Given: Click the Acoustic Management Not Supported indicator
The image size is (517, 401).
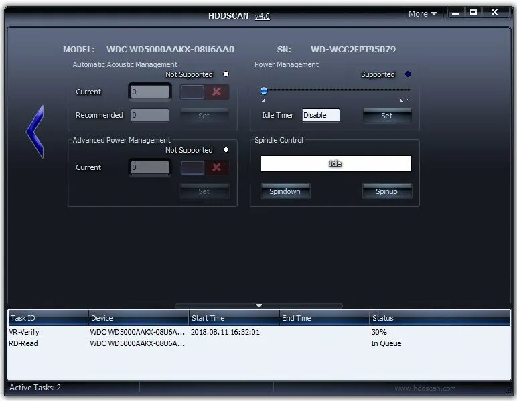Looking at the screenshot, I should pyautogui.click(x=226, y=74).
